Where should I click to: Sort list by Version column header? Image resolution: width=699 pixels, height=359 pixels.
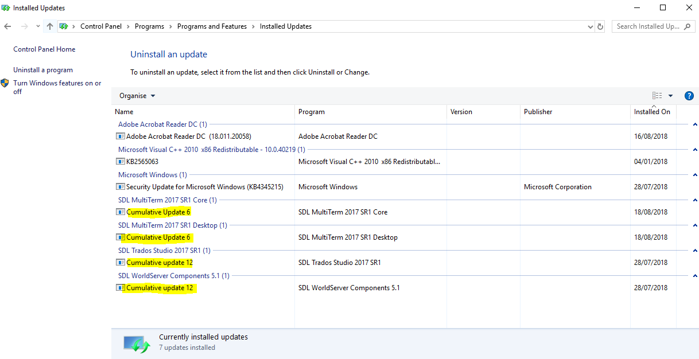[484, 112]
